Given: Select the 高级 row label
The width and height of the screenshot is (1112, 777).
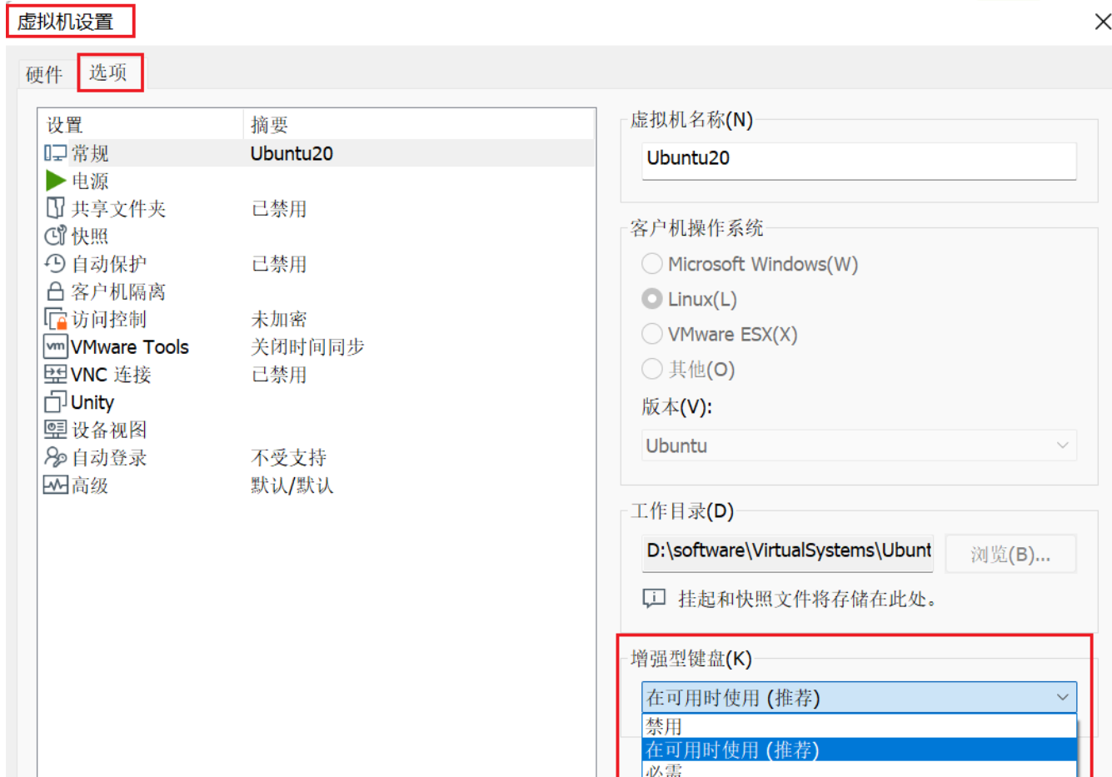Looking at the screenshot, I should pyautogui.click(x=90, y=485).
